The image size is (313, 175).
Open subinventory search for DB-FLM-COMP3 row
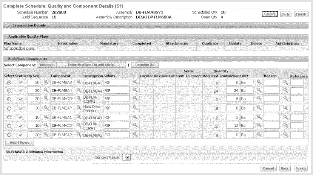[135, 98]
